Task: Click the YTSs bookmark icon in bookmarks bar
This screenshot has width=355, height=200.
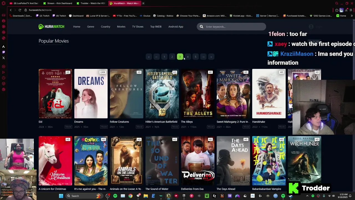Action: 115,16
